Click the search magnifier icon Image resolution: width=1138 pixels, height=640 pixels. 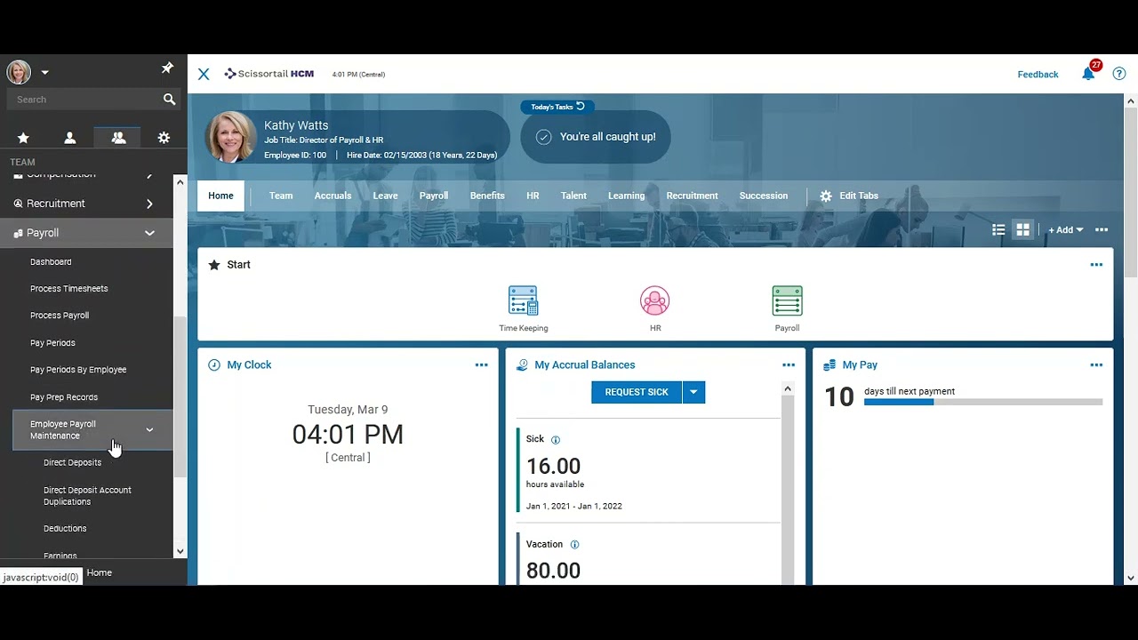coord(169,100)
